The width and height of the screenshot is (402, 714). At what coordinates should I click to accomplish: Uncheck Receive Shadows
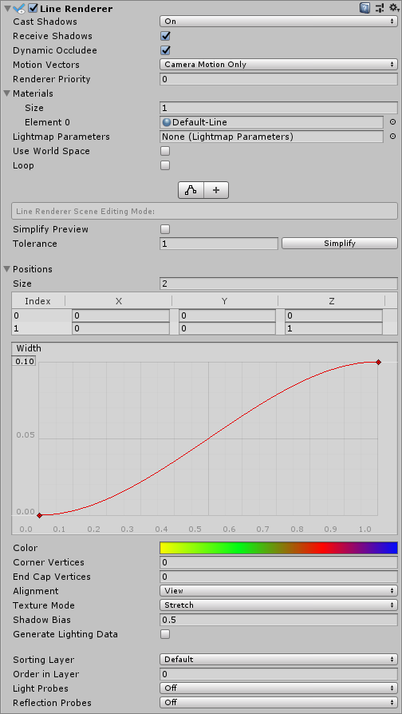coord(166,36)
